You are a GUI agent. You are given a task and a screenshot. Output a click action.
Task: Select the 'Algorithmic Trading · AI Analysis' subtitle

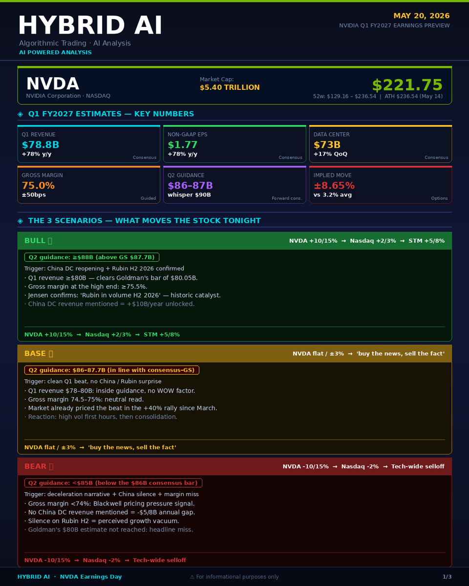(x=75, y=43)
